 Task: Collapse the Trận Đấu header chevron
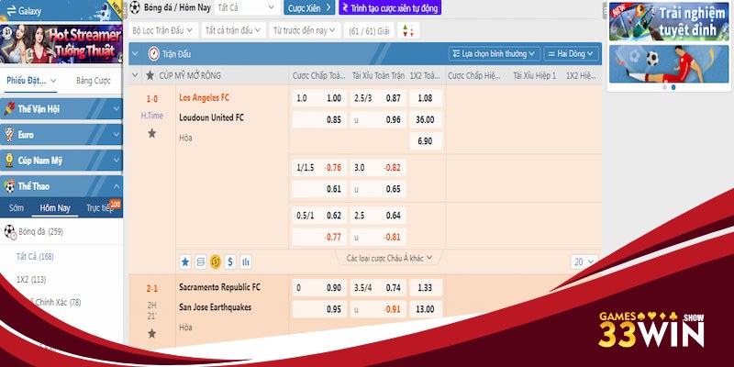pos(135,54)
